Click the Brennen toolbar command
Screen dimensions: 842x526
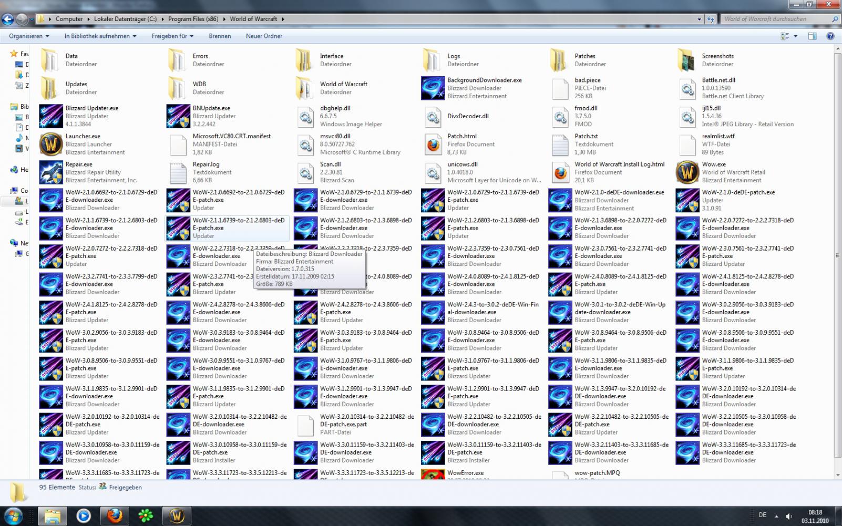(x=220, y=36)
